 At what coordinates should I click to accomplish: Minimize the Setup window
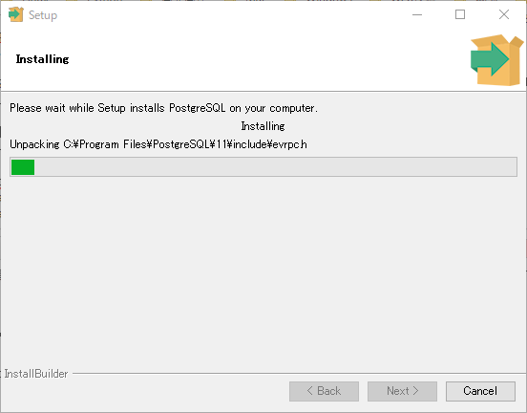coord(417,14)
